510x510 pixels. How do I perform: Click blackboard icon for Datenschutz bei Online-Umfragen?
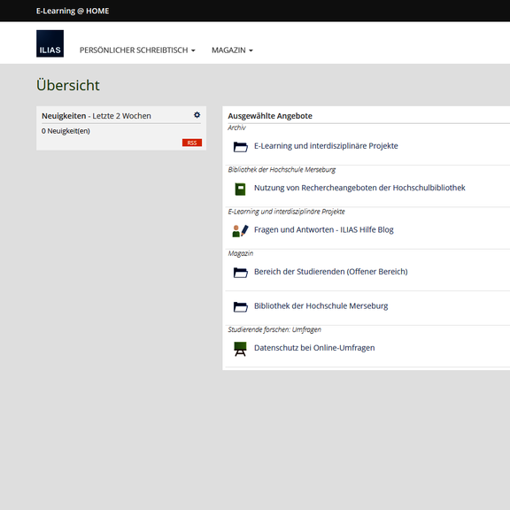240,349
